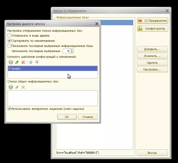The image size is (178, 163).
Task: Click Srvr="localhost";Ref="88888-2"; connection string text
Action: coord(78,153)
